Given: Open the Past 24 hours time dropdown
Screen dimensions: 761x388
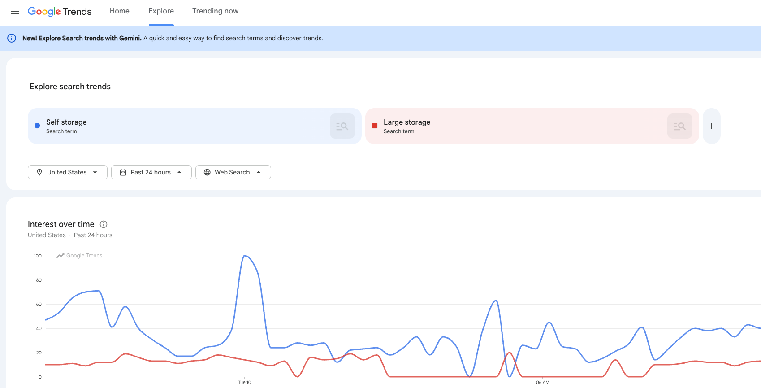Looking at the screenshot, I should coord(151,172).
